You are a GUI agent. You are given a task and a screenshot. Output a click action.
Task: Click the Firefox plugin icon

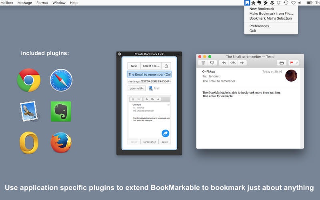coord(61,142)
